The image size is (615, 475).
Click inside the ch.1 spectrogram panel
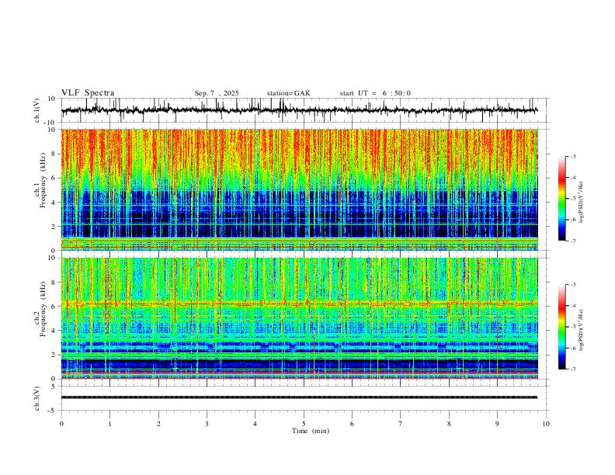point(299,189)
